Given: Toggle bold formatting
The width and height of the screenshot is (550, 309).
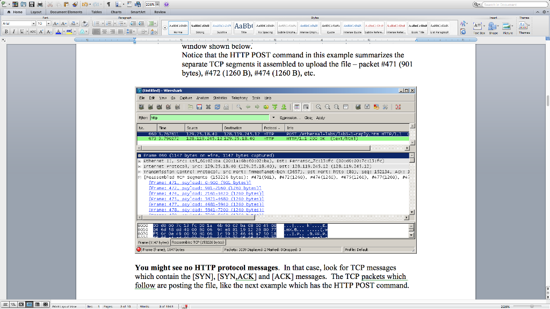Looking at the screenshot, I should pyautogui.click(x=6, y=31).
